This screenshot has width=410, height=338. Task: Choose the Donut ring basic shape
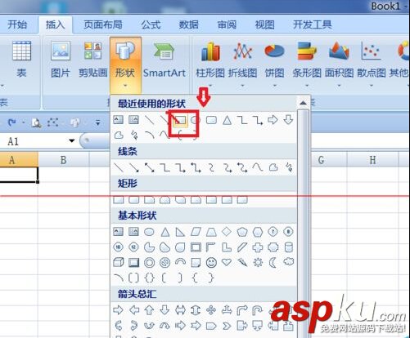pyautogui.click(x=149, y=263)
